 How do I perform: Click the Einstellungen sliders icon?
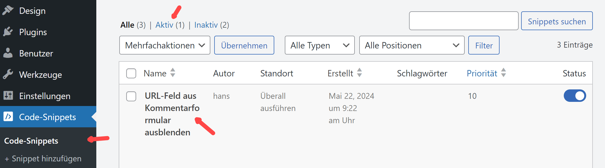(8, 96)
